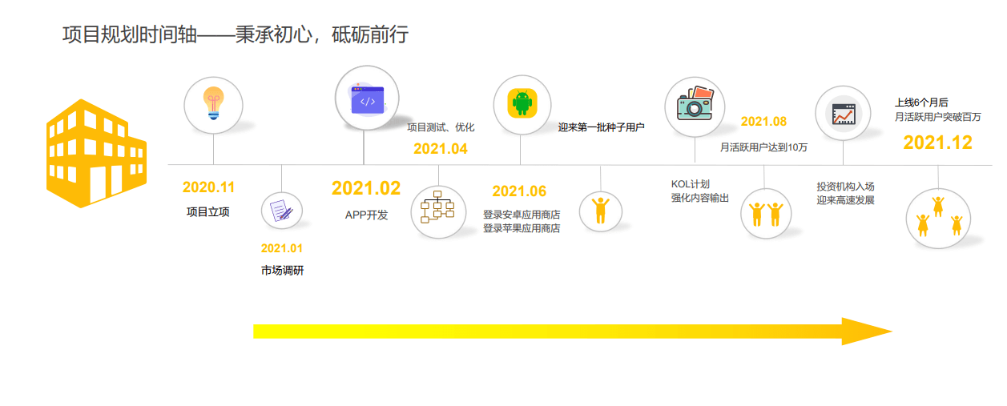1007x406 pixels.
Task: Click the two cheering people icon
Action: (x=765, y=214)
